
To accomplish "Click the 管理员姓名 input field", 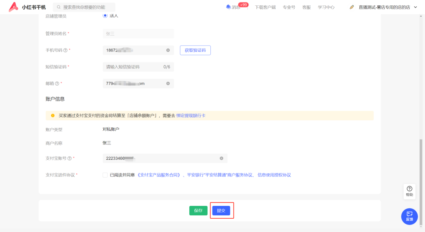I will (x=138, y=34).
